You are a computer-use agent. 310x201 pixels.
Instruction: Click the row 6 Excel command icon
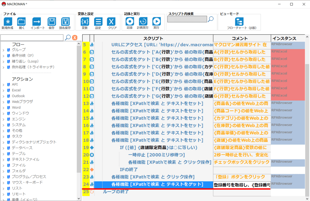pos(92,52)
